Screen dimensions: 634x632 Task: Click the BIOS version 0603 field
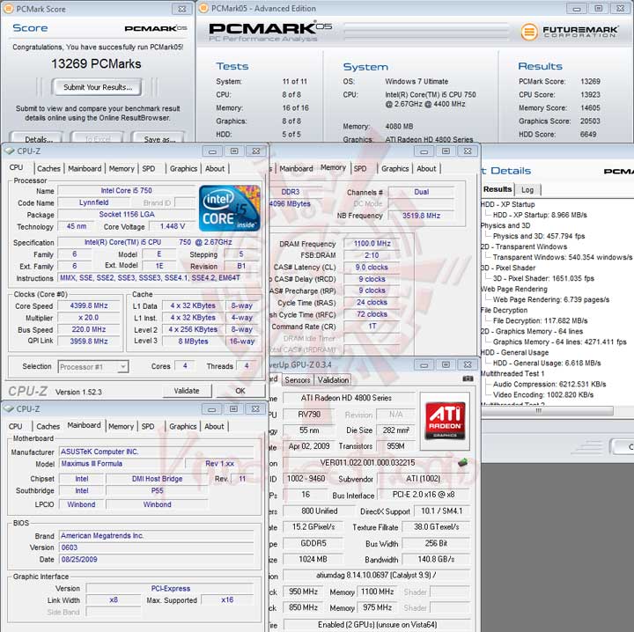pos(156,547)
